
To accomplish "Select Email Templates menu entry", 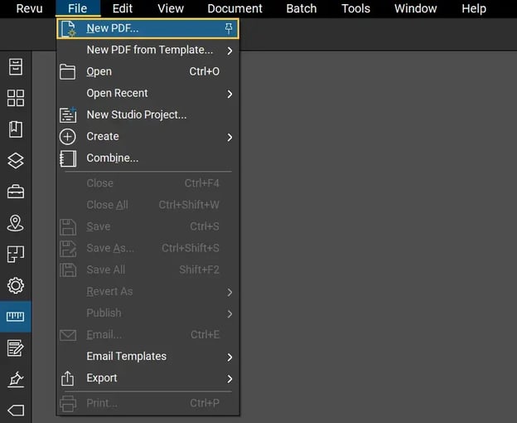I will 147,357.
